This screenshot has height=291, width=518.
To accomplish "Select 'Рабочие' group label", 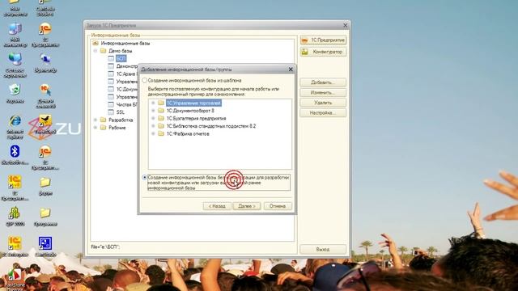I will (117, 128).
